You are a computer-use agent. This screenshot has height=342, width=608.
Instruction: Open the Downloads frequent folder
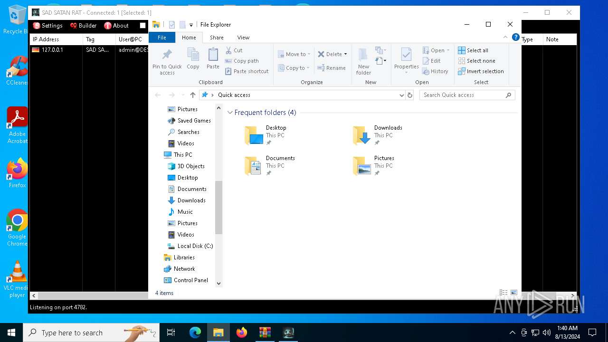click(x=378, y=135)
